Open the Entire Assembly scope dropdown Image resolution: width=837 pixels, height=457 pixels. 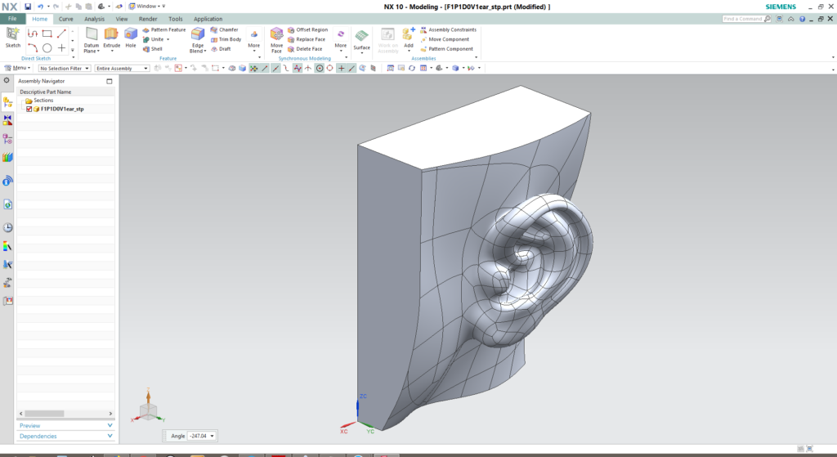tap(122, 69)
